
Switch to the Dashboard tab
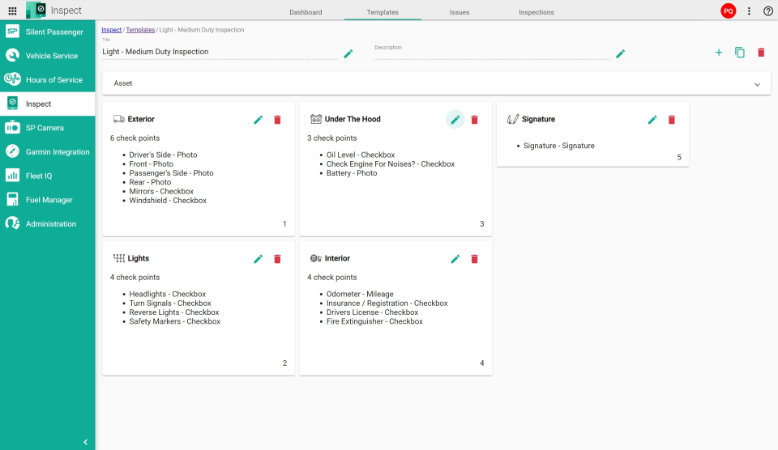(x=306, y=12)
